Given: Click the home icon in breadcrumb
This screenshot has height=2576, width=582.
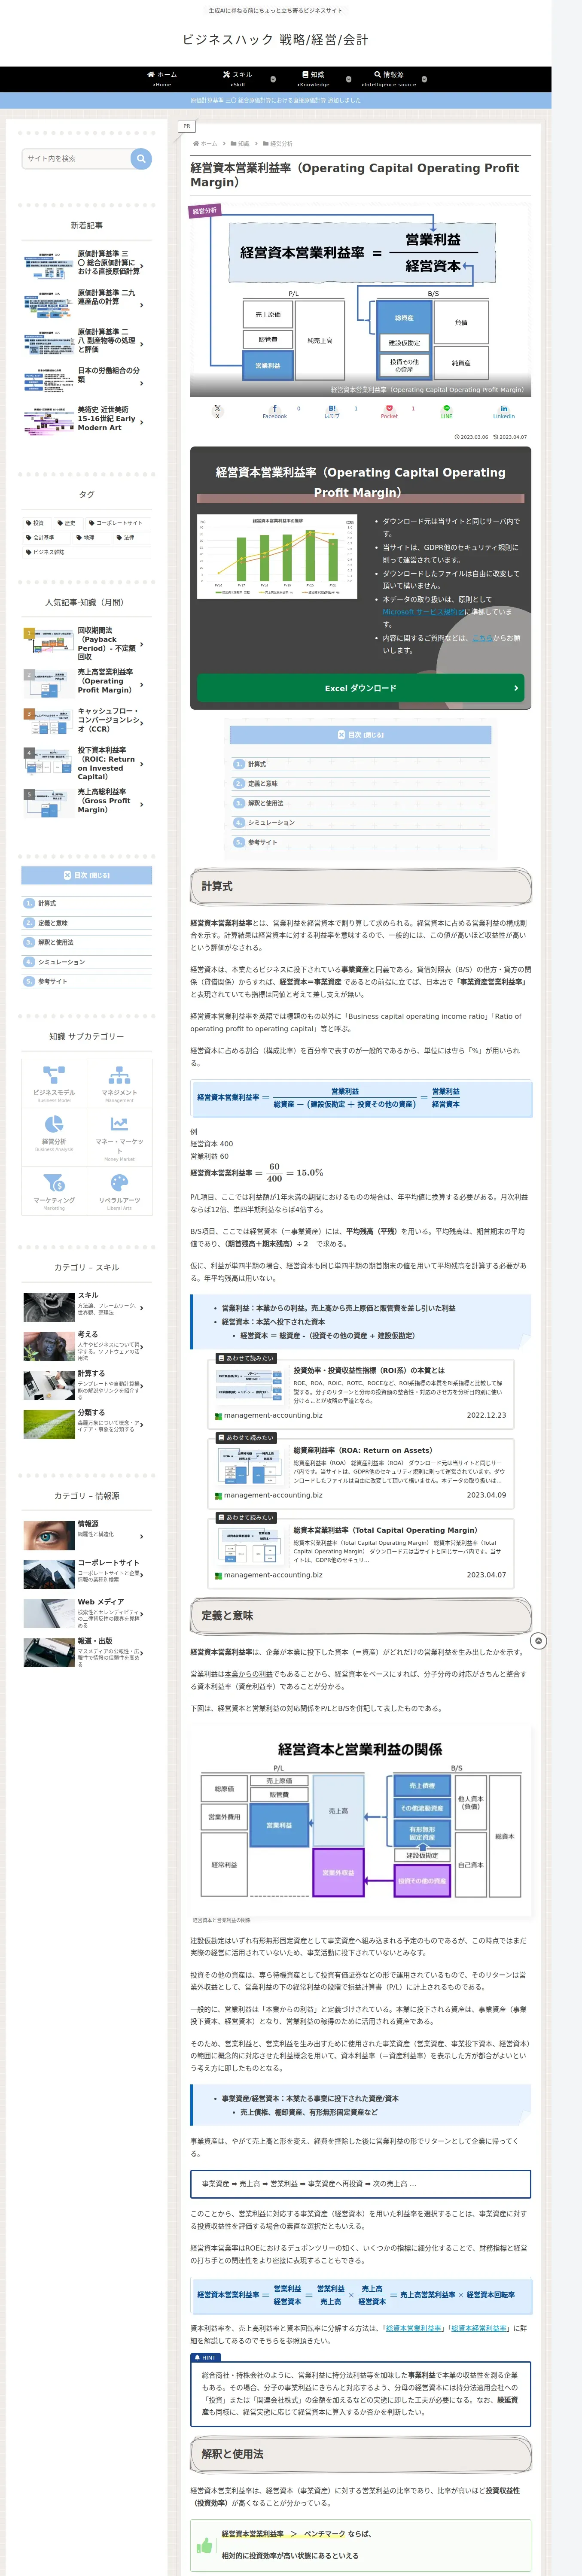Looking at the screenshot, I should (x=196, y=144).
